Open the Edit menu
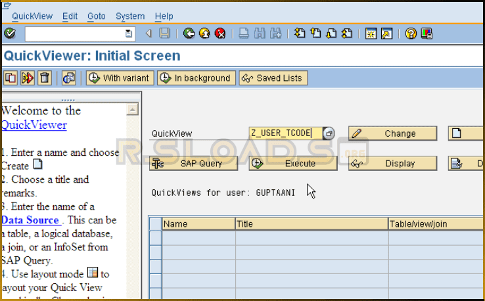This screenshot has height=301, width=485. point(70,16)
